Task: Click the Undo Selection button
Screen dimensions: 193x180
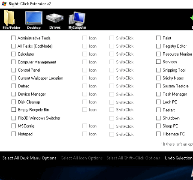Action: (x=178, y=158)
